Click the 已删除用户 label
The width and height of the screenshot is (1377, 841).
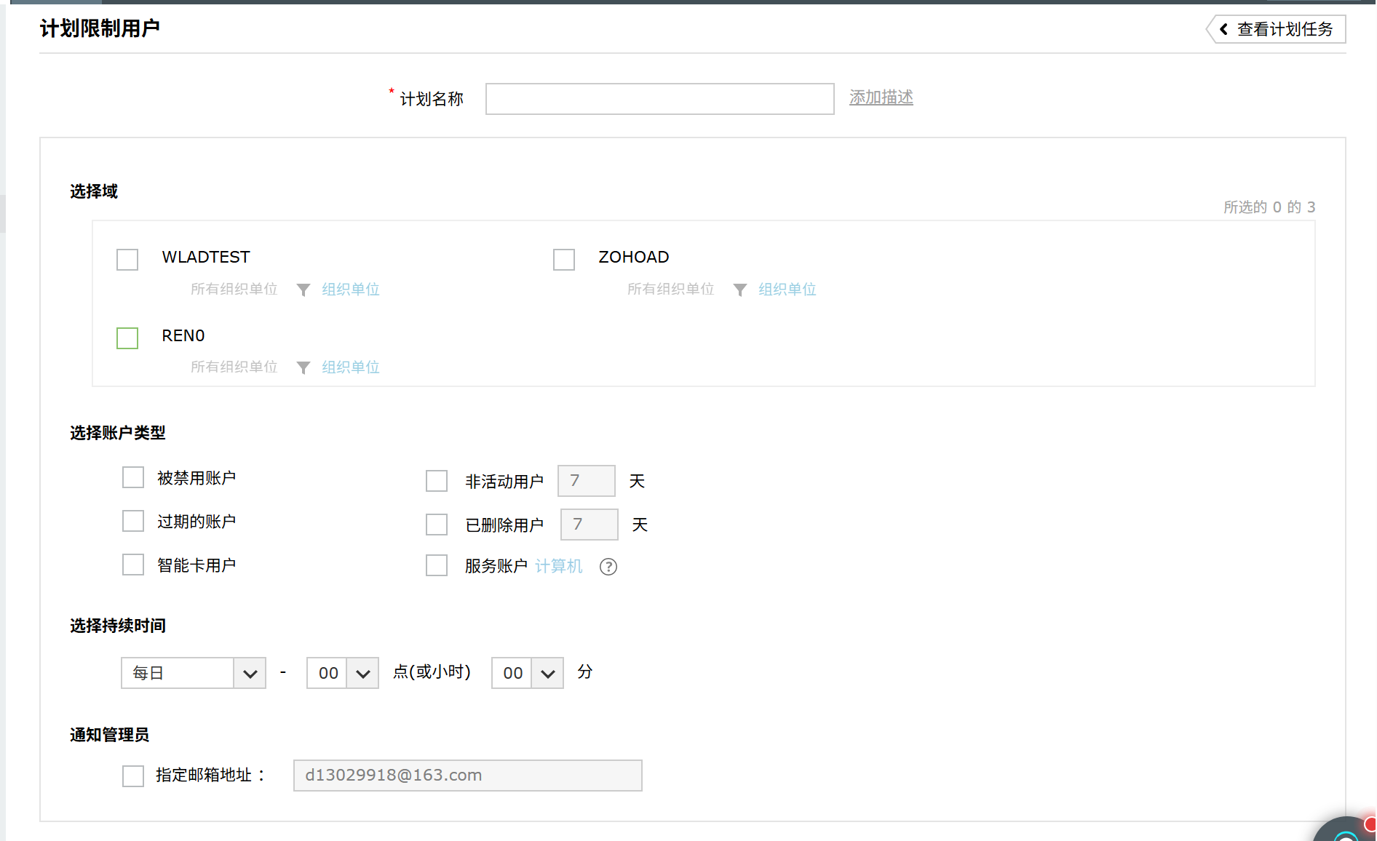click(504, 525)
